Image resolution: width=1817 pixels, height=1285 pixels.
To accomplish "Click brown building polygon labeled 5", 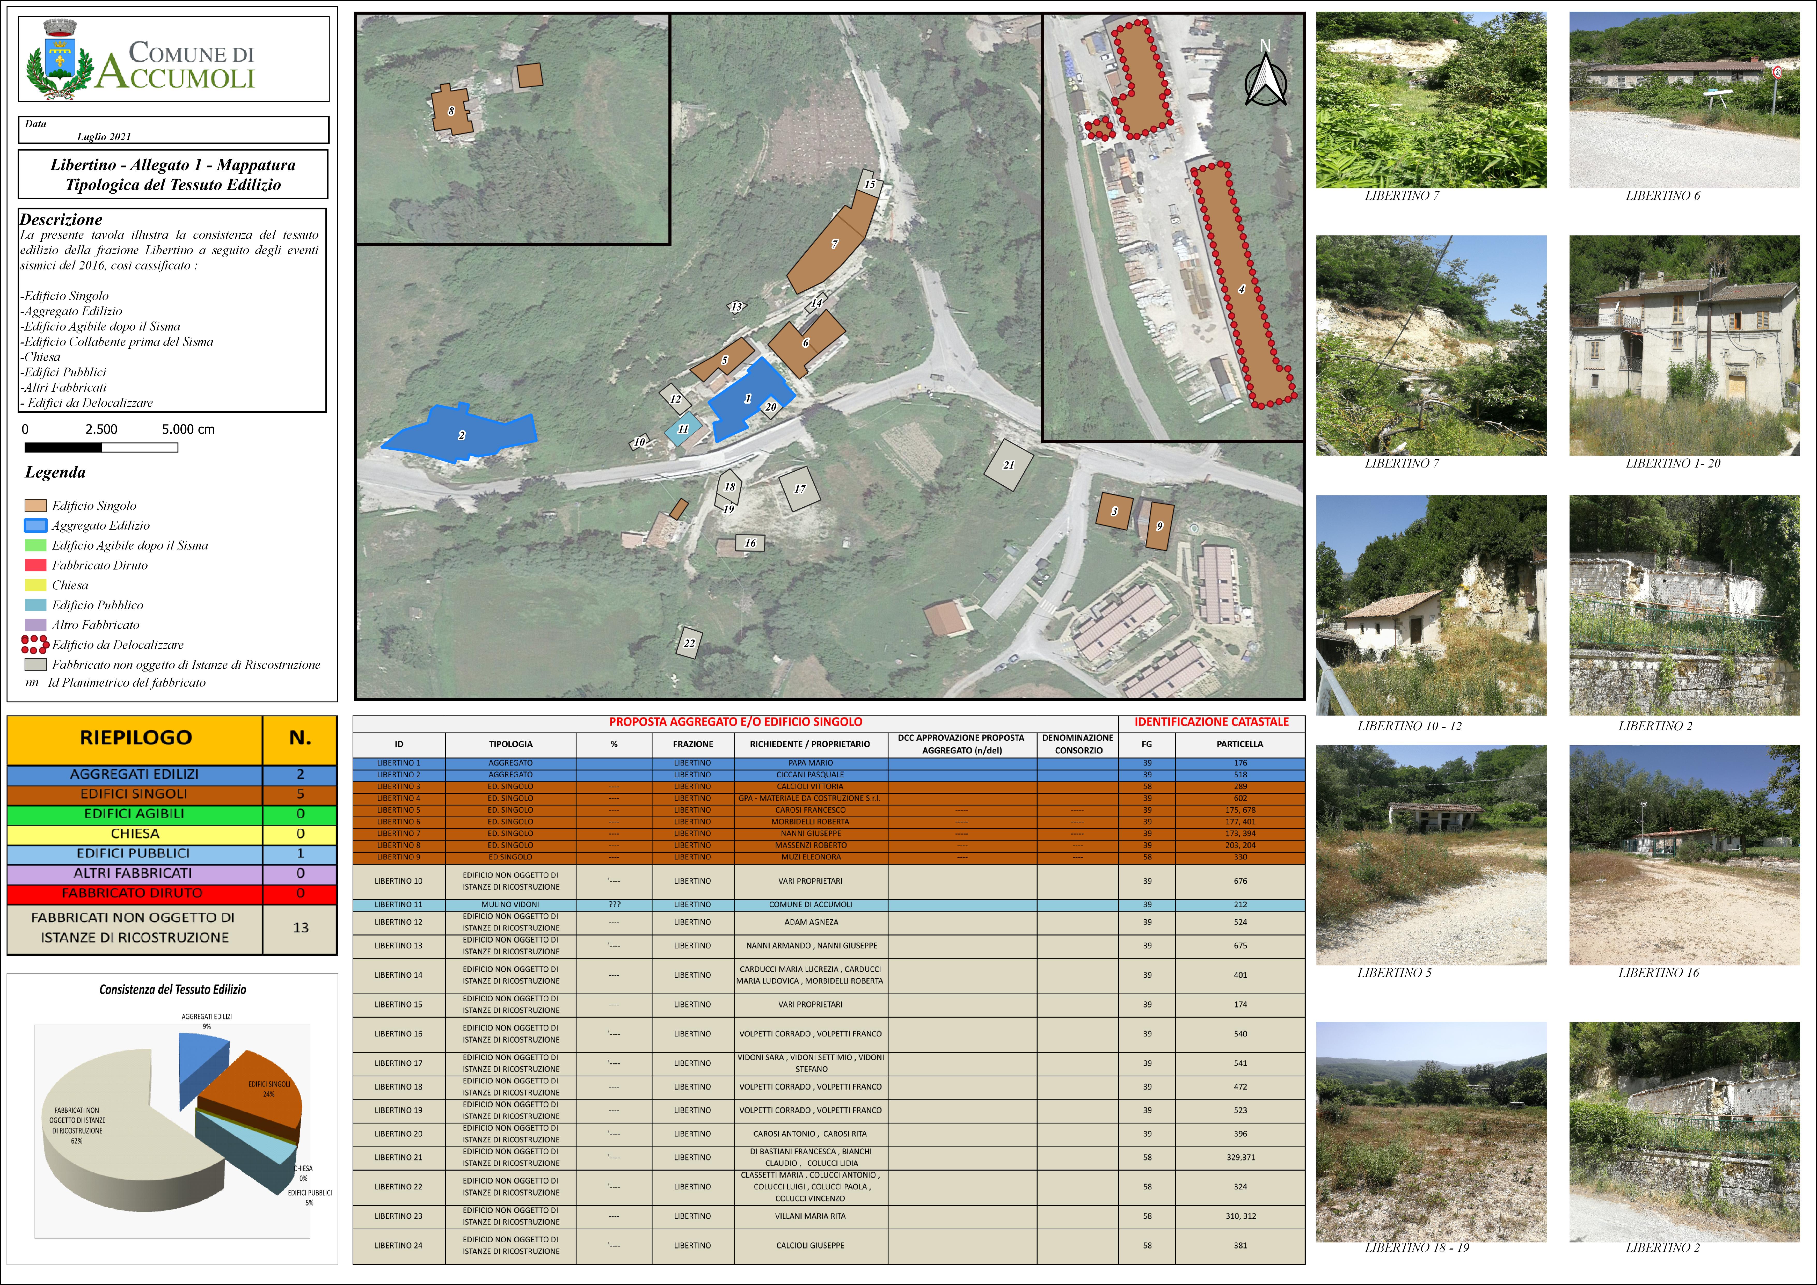I will coord(723,360).
